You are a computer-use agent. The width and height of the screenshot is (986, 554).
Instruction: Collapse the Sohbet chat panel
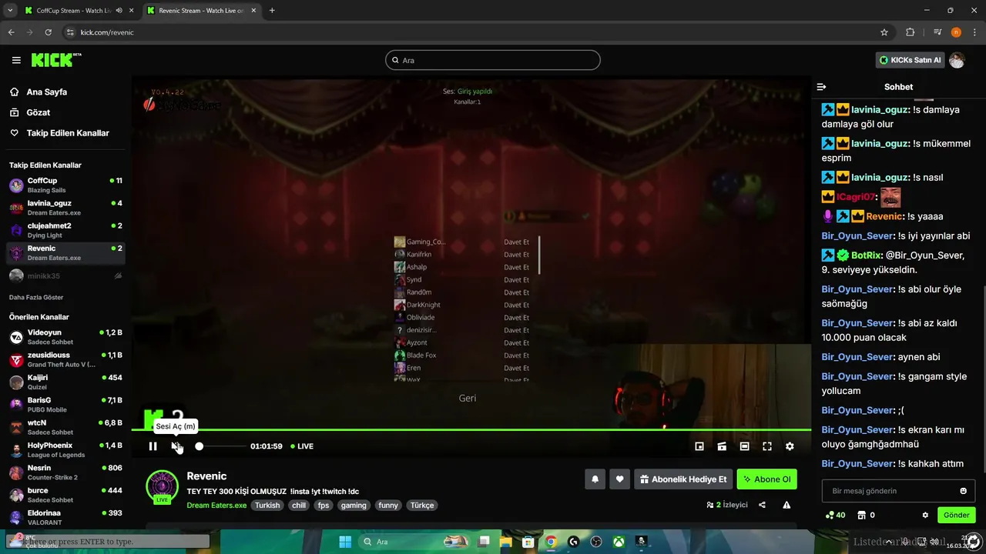tap(822, 87)
